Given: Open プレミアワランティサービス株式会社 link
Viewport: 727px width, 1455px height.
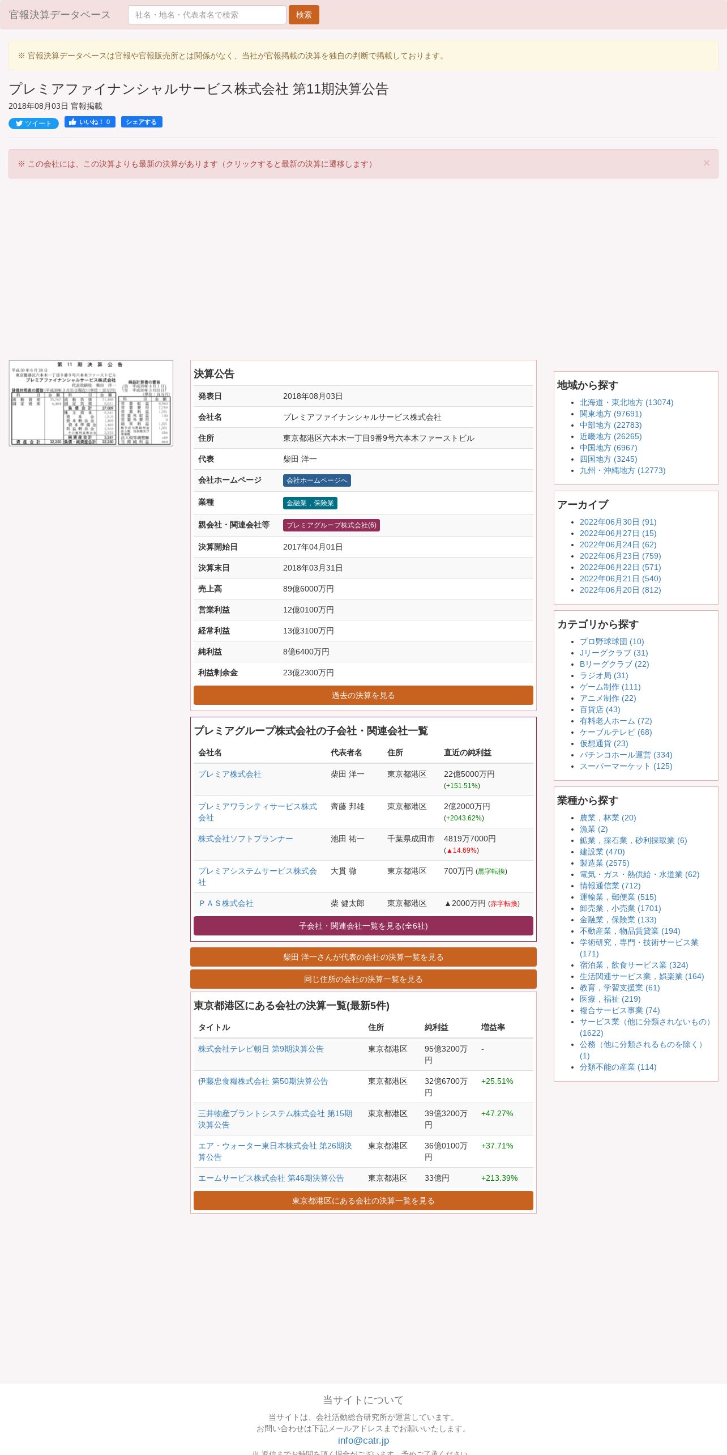Looking at the screenshot, I should coord(258,812).
